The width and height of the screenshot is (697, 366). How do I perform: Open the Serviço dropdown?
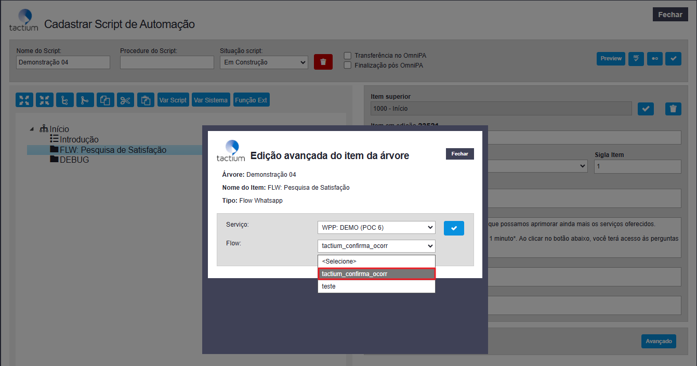click(376, 228)
